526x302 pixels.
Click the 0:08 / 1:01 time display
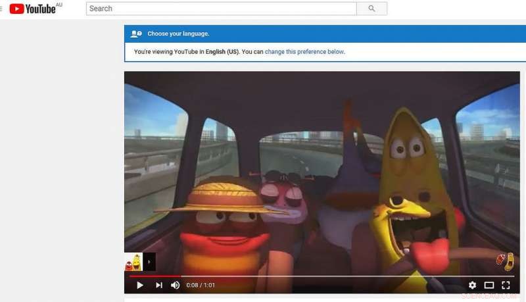(201, 286)
